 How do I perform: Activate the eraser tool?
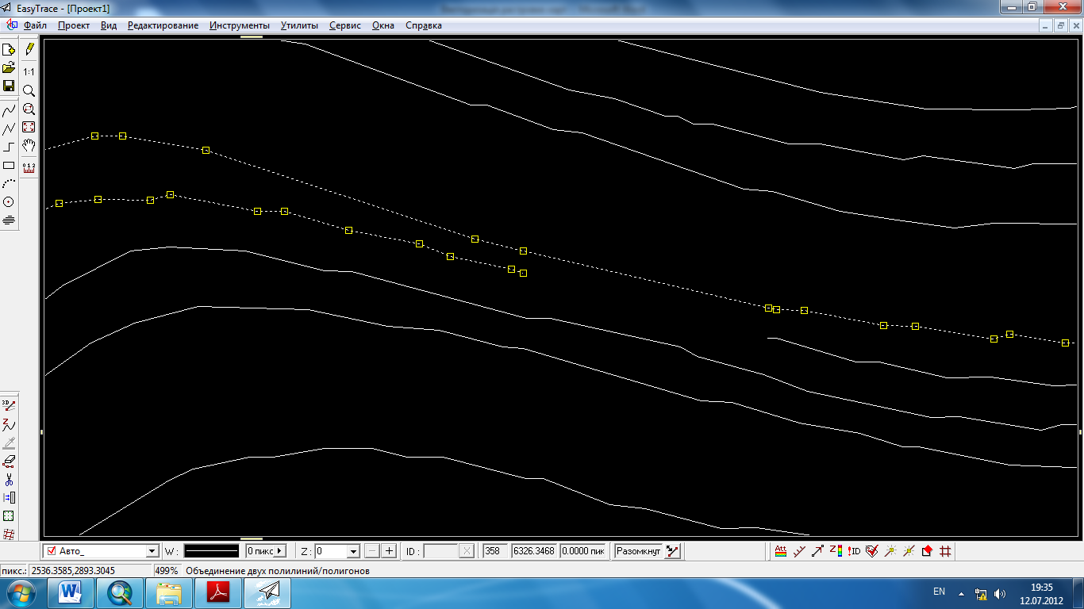point(9,461)
